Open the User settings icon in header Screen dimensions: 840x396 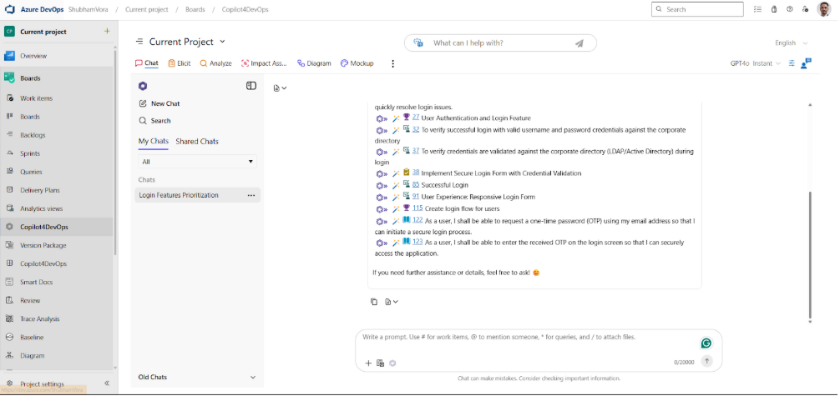coord(805,9)
